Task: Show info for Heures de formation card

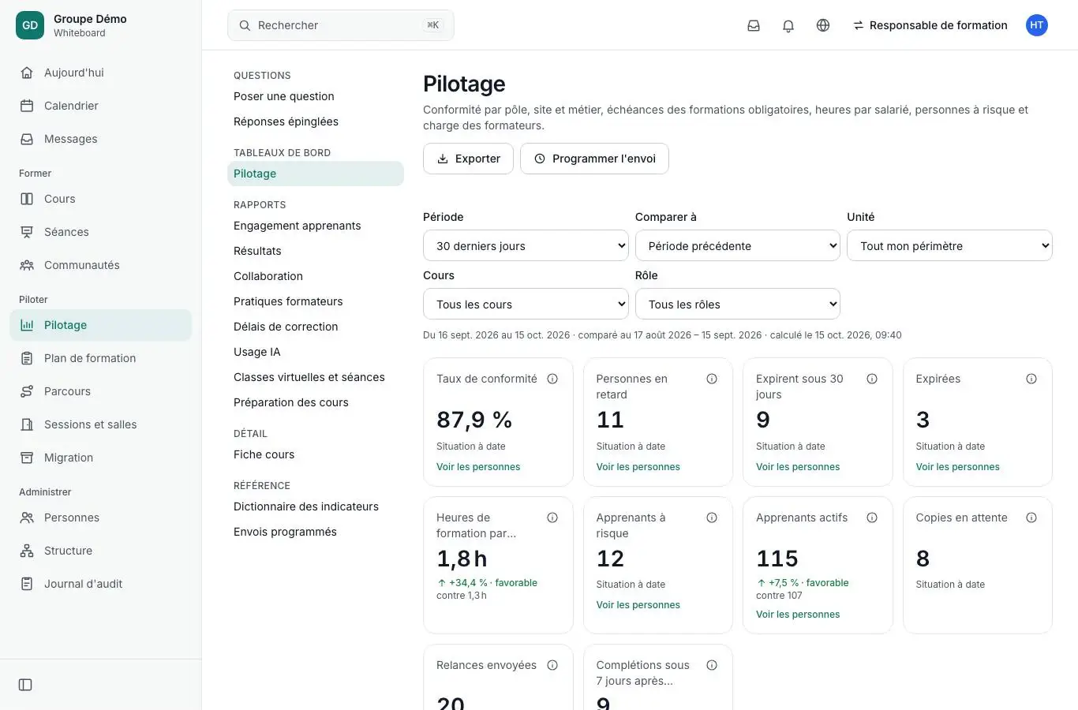Action: (552, 518)
